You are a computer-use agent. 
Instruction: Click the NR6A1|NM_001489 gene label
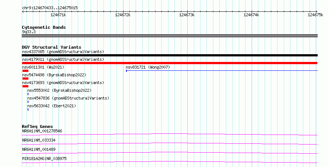coord(39,149)
